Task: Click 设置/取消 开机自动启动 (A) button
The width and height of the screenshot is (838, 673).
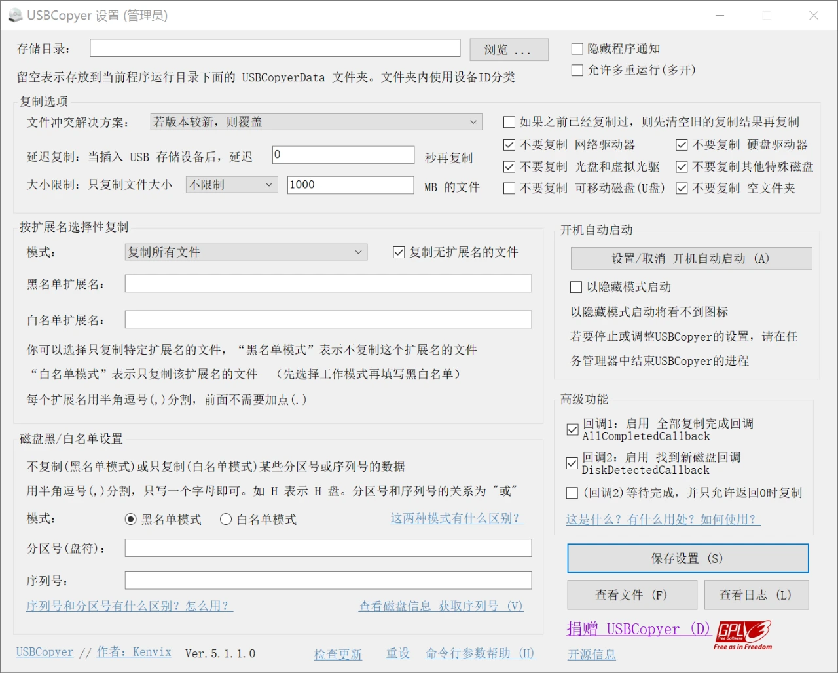Action: tap(691, 258)
